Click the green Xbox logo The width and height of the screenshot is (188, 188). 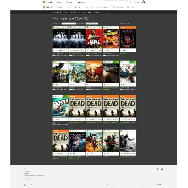47,7
